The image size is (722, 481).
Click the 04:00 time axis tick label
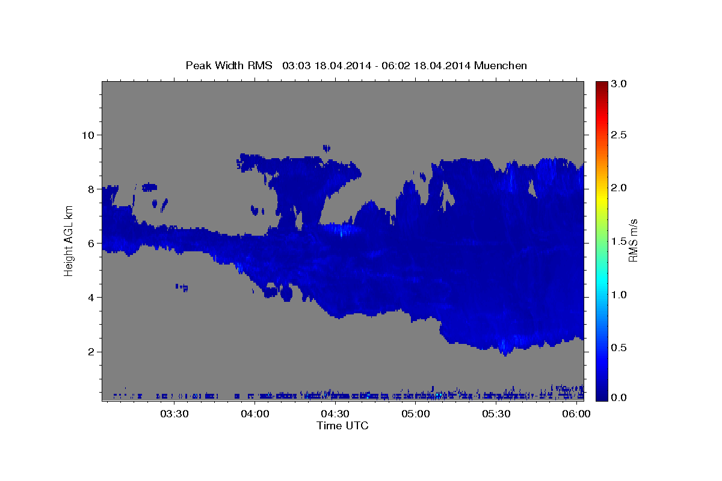(x=255, y=414)
